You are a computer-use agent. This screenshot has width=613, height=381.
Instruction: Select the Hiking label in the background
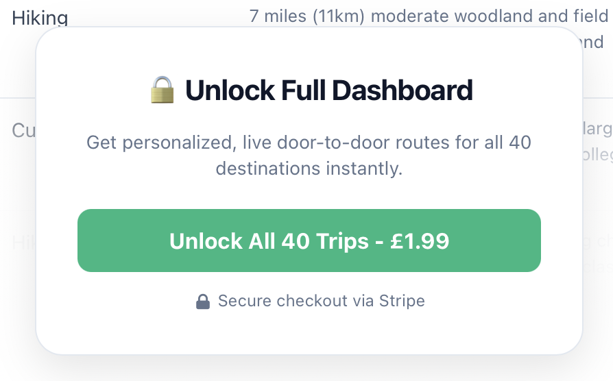(40, 18)
